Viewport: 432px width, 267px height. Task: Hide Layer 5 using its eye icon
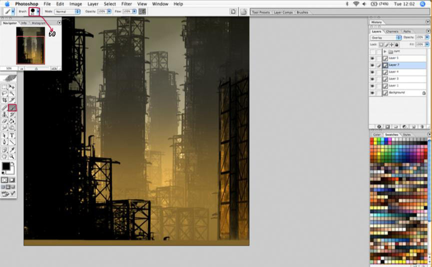(x=373, y=58)
